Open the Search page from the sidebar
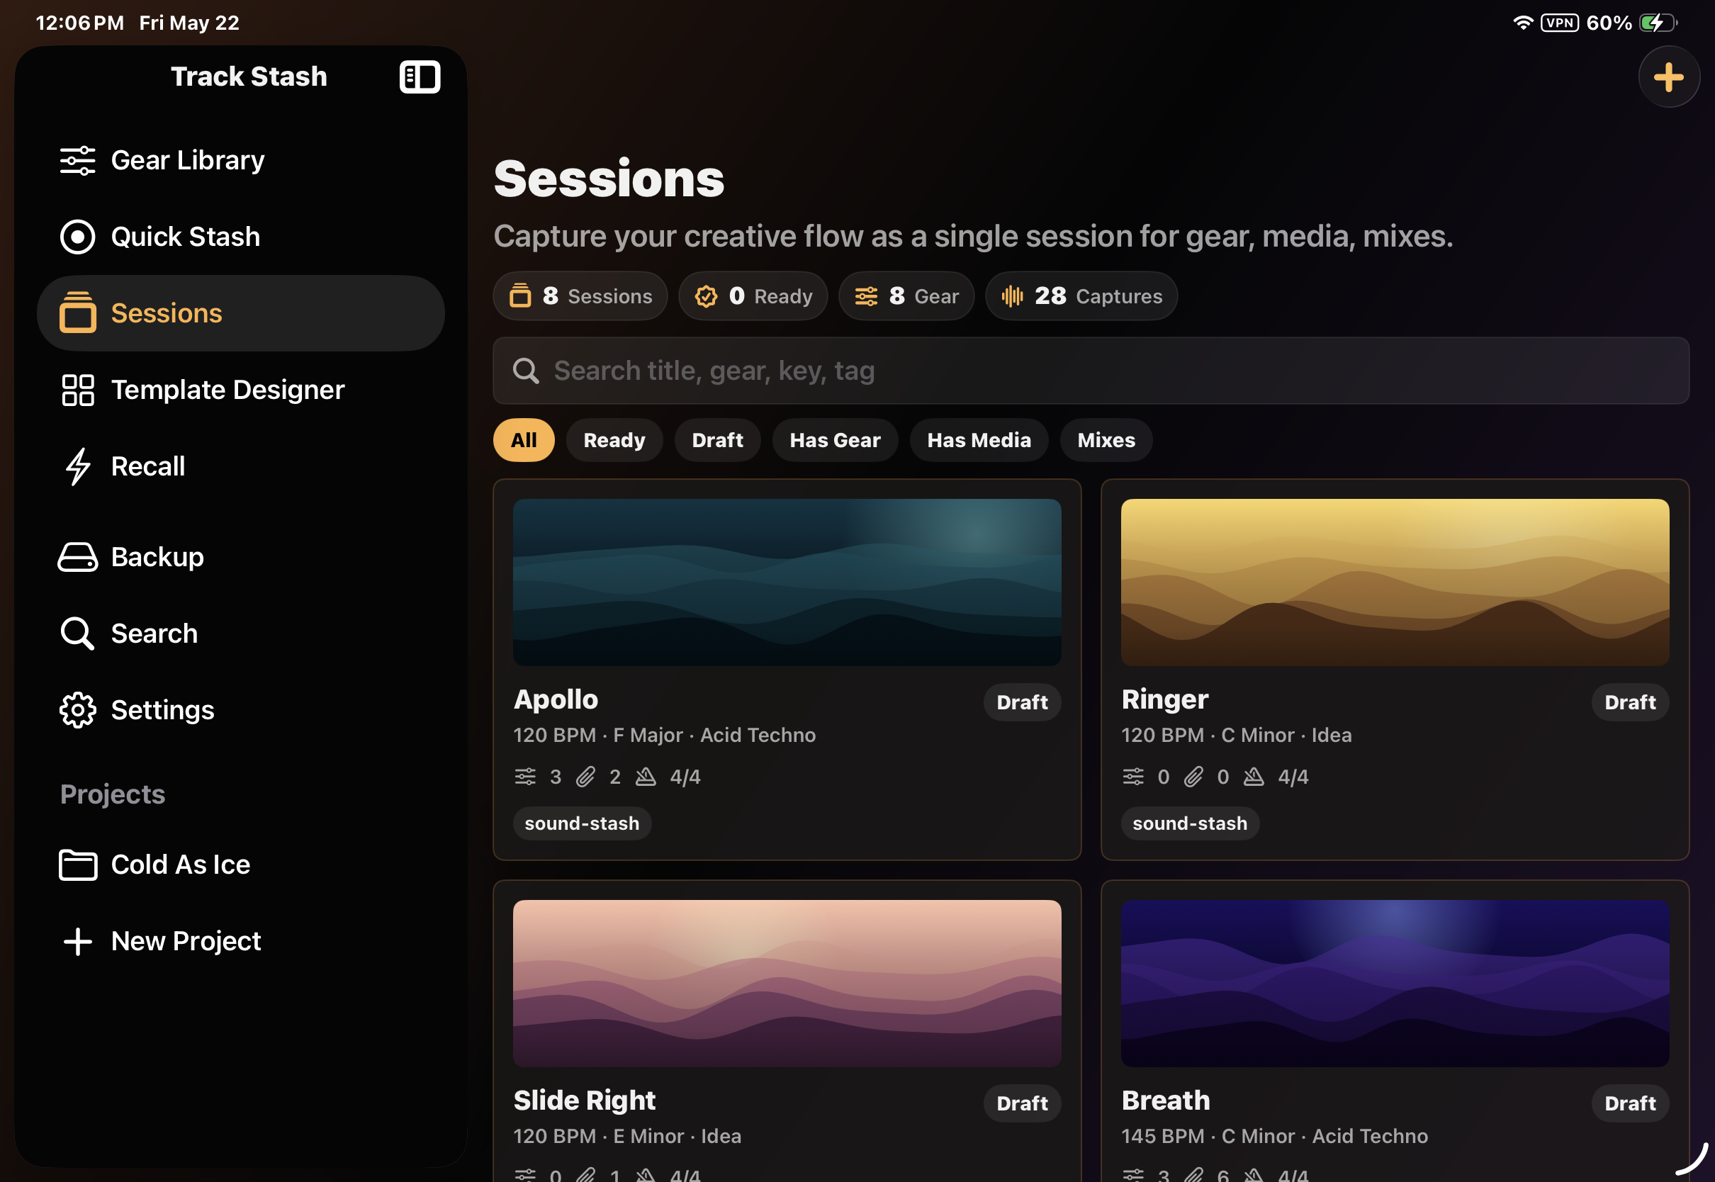 (241, 634)
